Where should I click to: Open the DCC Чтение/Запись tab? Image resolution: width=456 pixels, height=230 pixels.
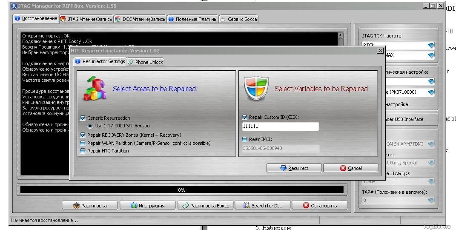point(140,19)
